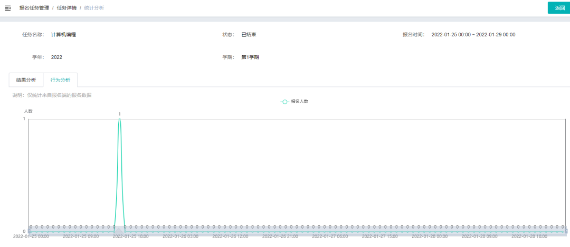Click the right handle of the zoom slider
570x247 pixels.
point(566,231)
